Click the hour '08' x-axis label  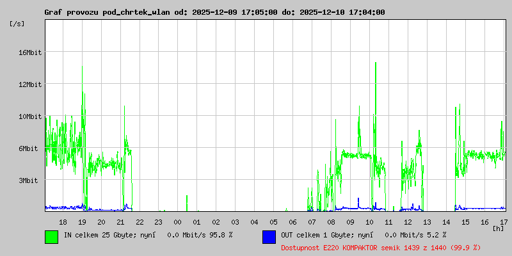(x=331, y=222)
